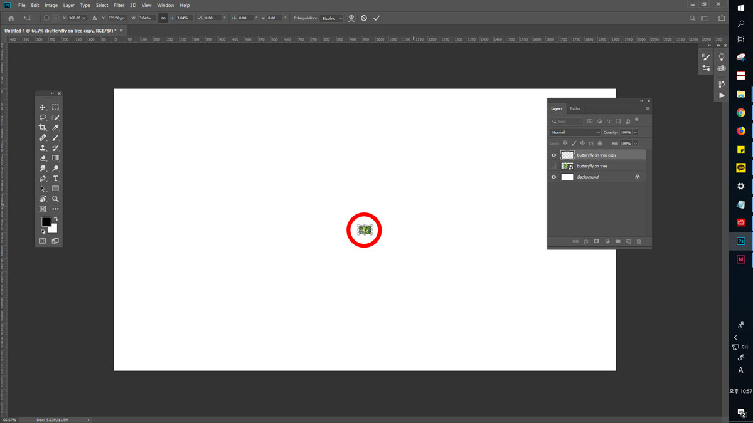Open the Image menu
Viewport: 753px width, 423px height.
[x=51, y=5]
